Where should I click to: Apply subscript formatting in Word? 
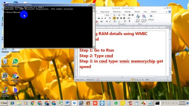tap(102, 18)
